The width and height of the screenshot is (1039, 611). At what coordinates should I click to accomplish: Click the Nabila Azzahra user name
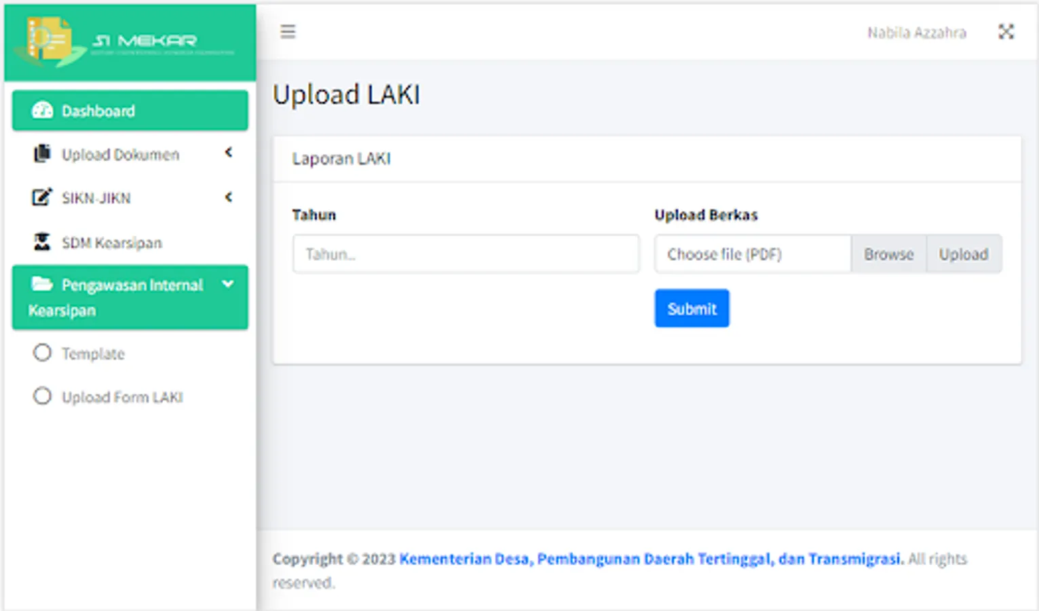(916, 33)
